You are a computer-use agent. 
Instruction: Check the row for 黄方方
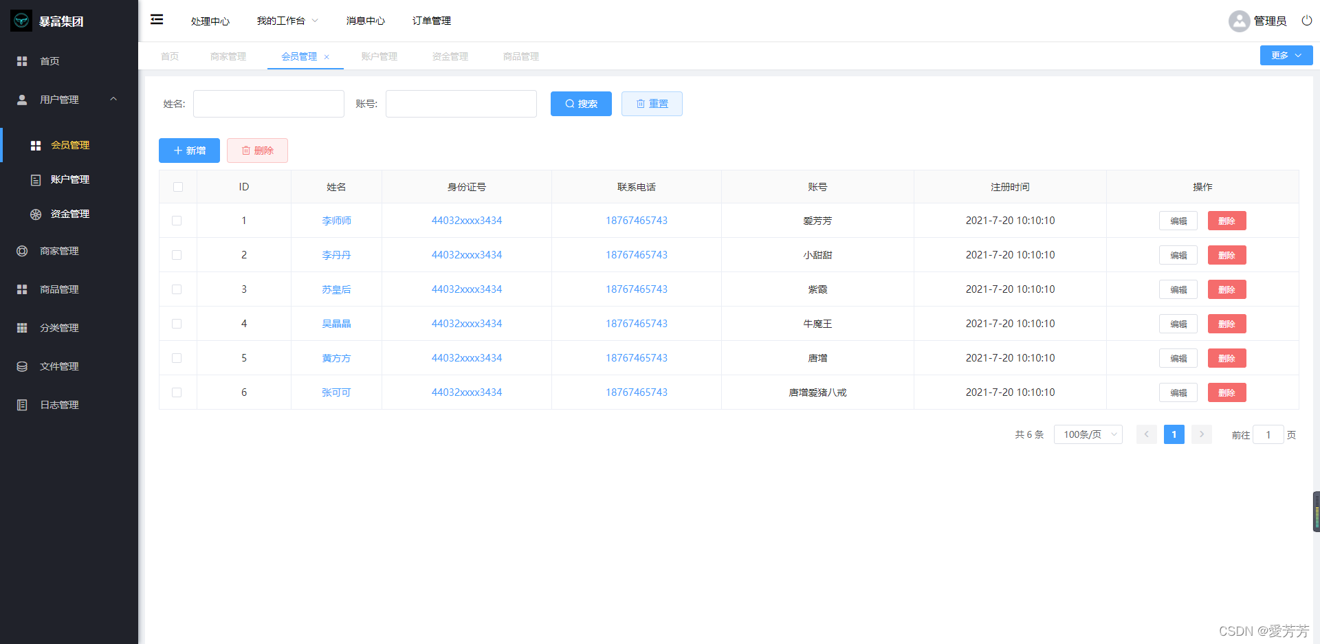tap(177, 358)
